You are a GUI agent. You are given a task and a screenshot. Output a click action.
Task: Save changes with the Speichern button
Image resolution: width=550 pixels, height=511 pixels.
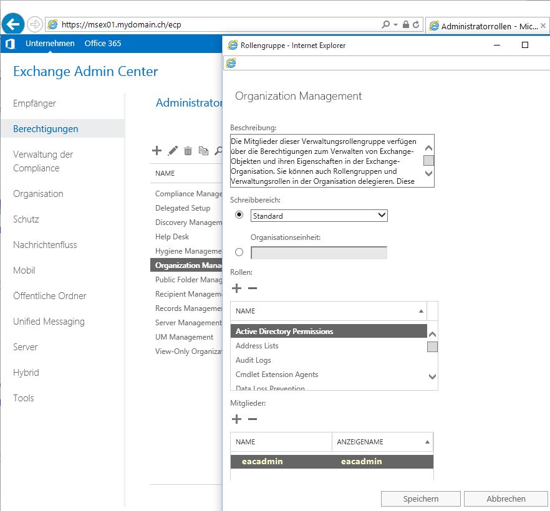[x=420, y=499]
